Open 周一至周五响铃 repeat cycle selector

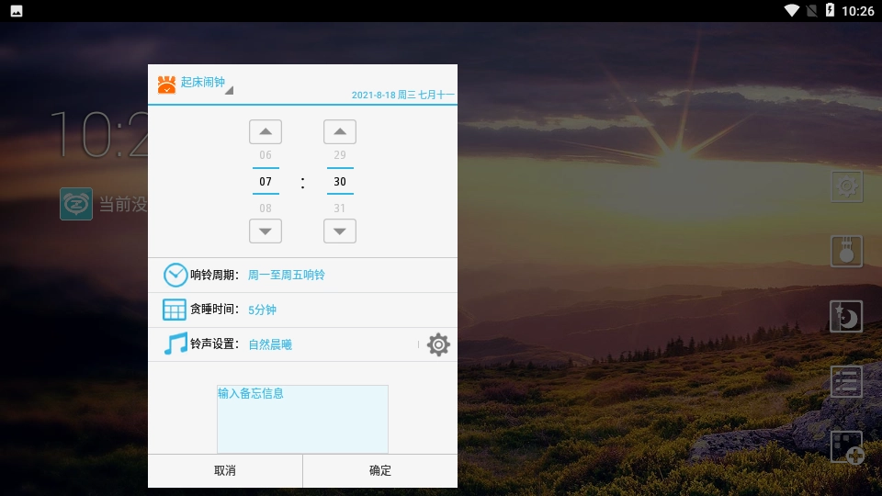[287, 275]
